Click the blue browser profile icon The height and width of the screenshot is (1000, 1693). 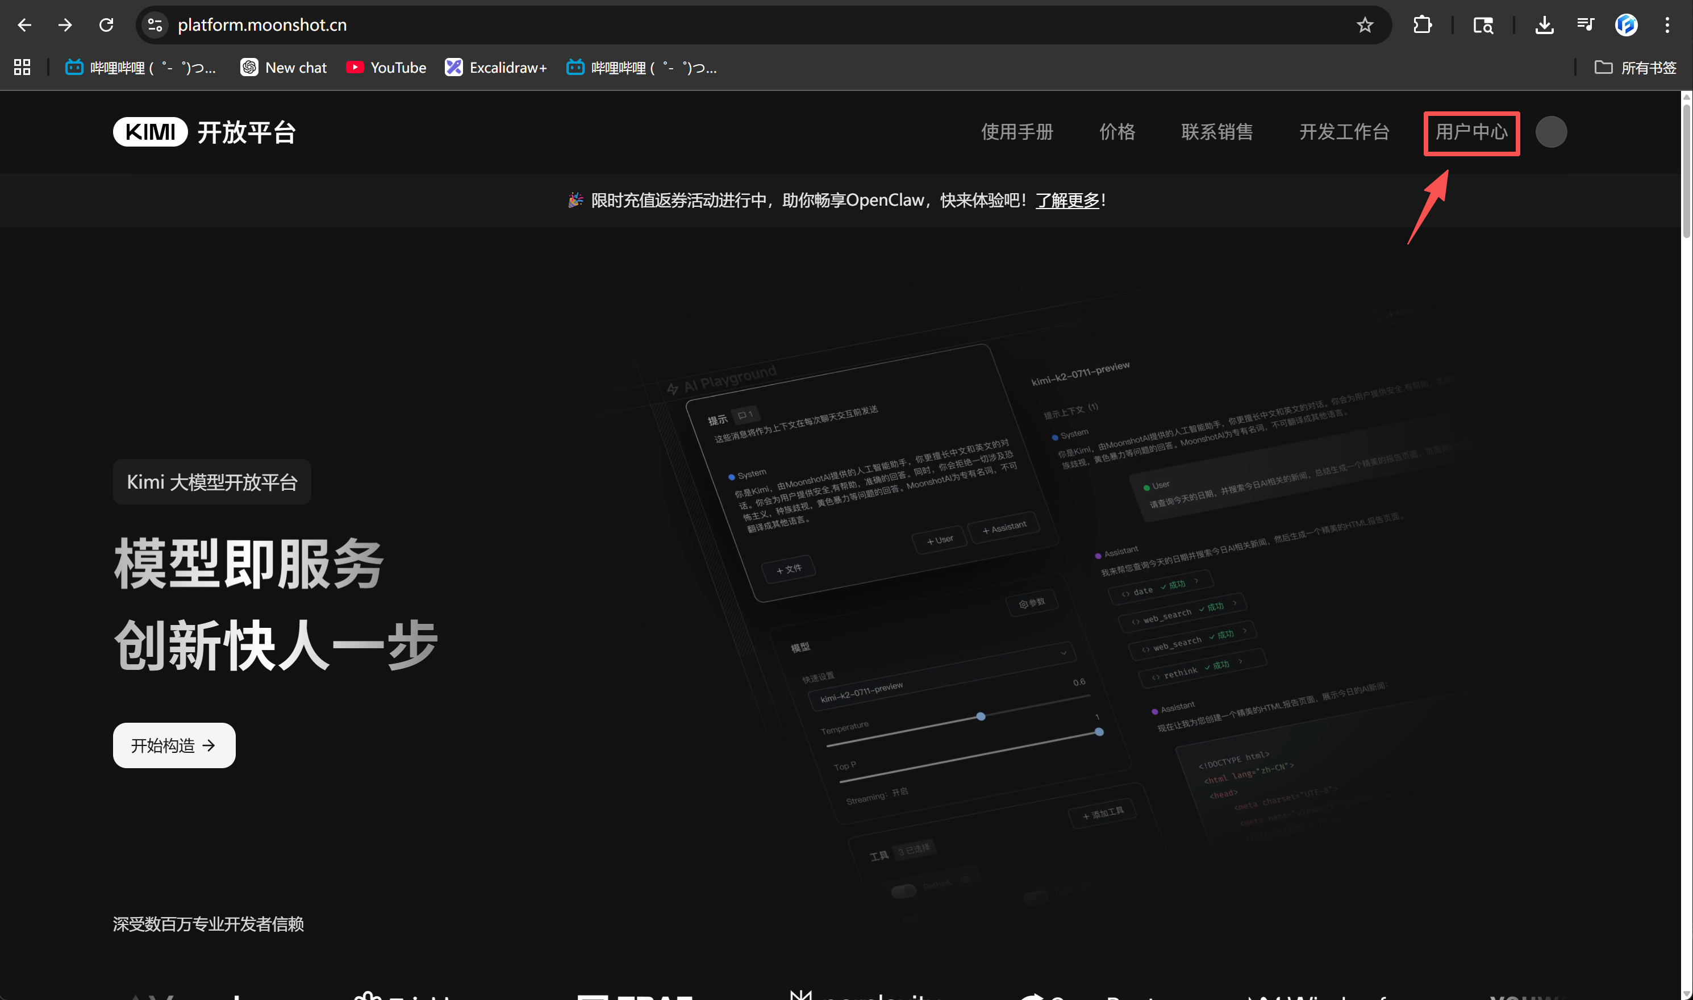pos(1625,25)
